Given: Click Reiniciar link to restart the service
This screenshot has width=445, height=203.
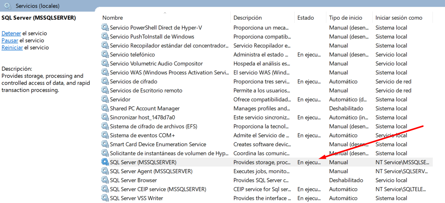Looking at the screenshot, I should tap(12, 48).
